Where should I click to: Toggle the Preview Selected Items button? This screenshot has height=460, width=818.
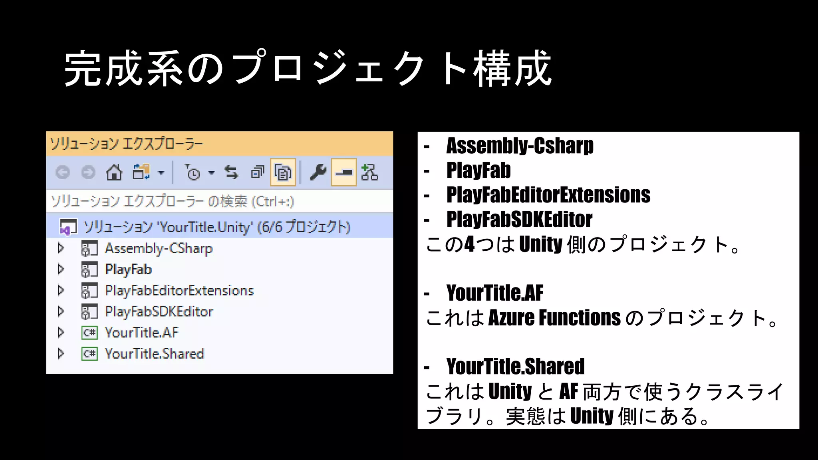point(344,172)
